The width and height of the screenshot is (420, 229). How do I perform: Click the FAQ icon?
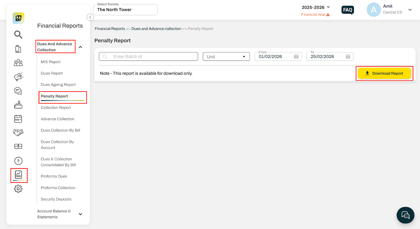click(x=348, y=10)
